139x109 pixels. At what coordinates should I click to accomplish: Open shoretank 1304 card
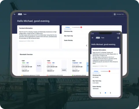[x=79, y=67]
